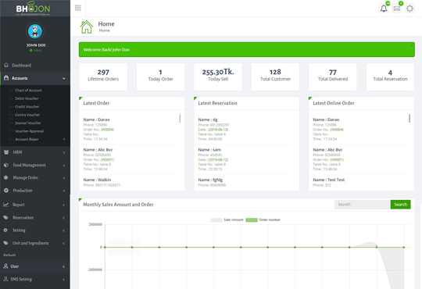Click John Doe's avatar picture
Viewport: 422px width, 289px height.
[x=35, y=31]
